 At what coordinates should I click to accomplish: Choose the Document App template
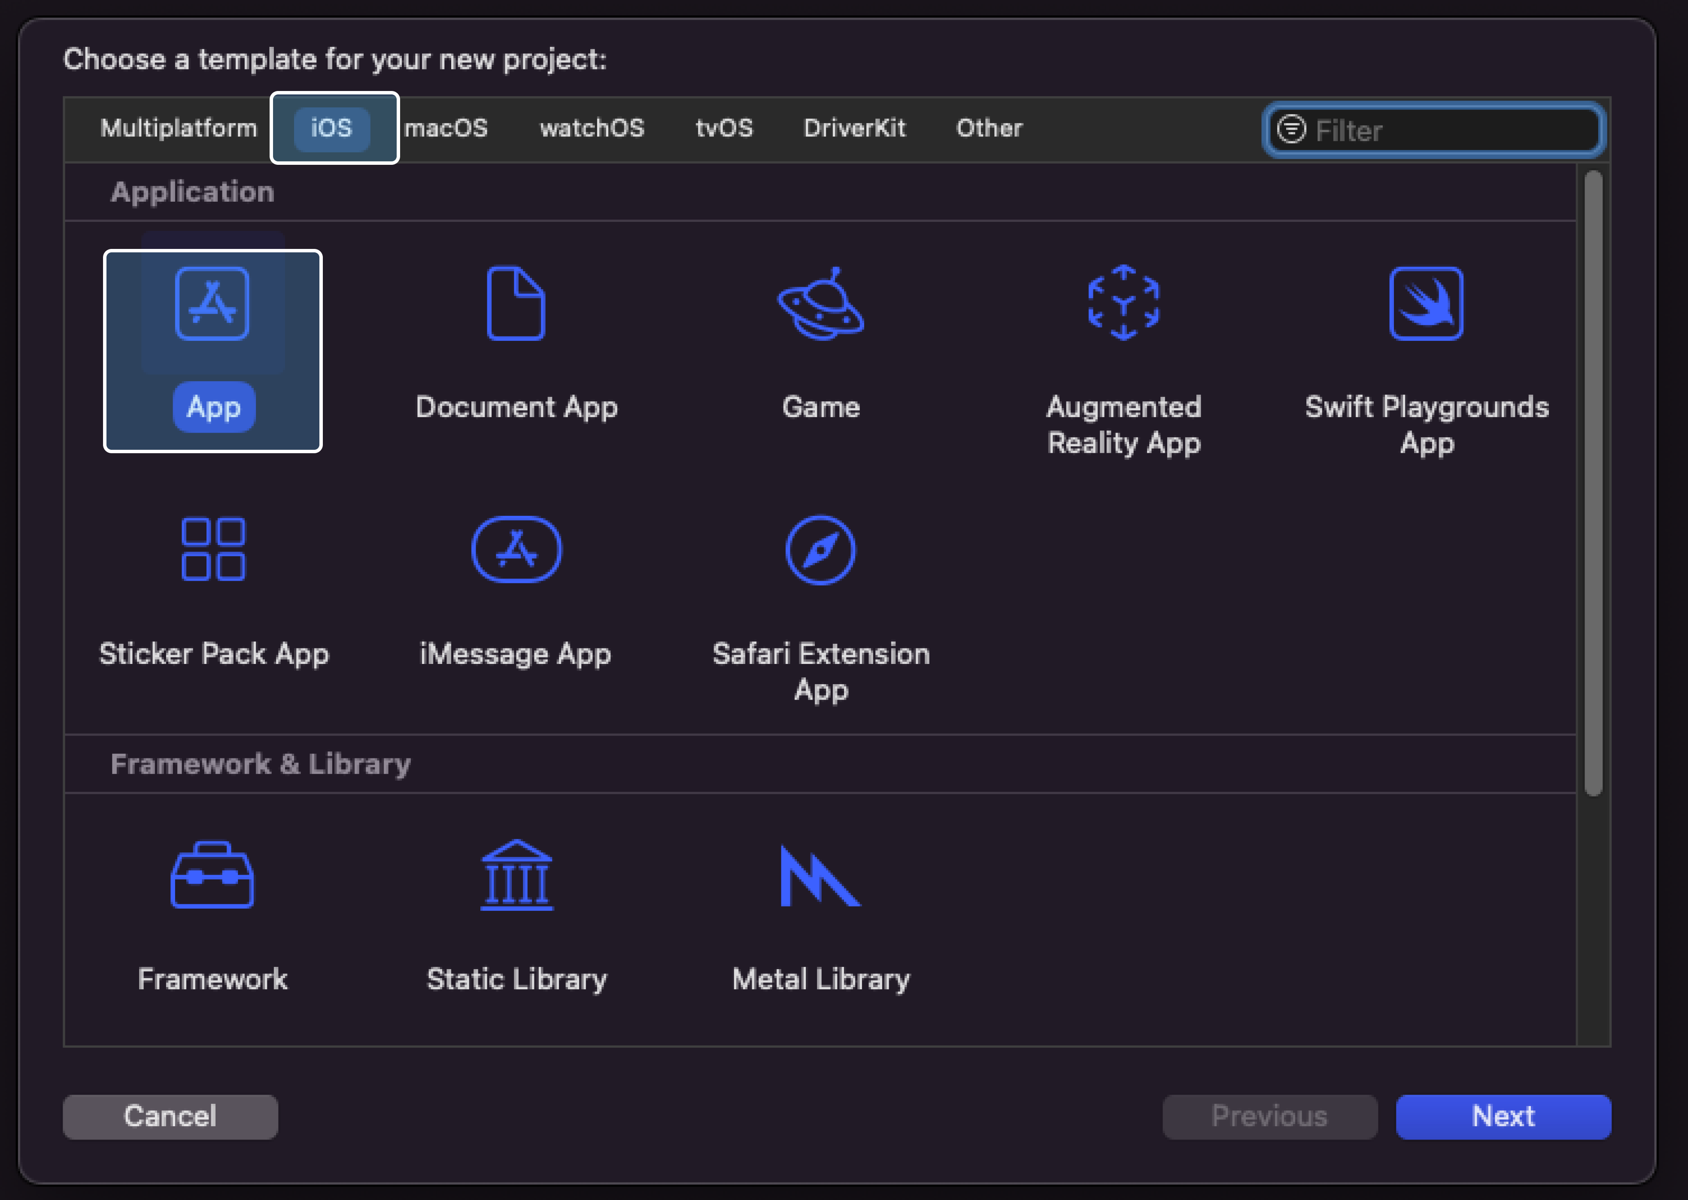516,304
